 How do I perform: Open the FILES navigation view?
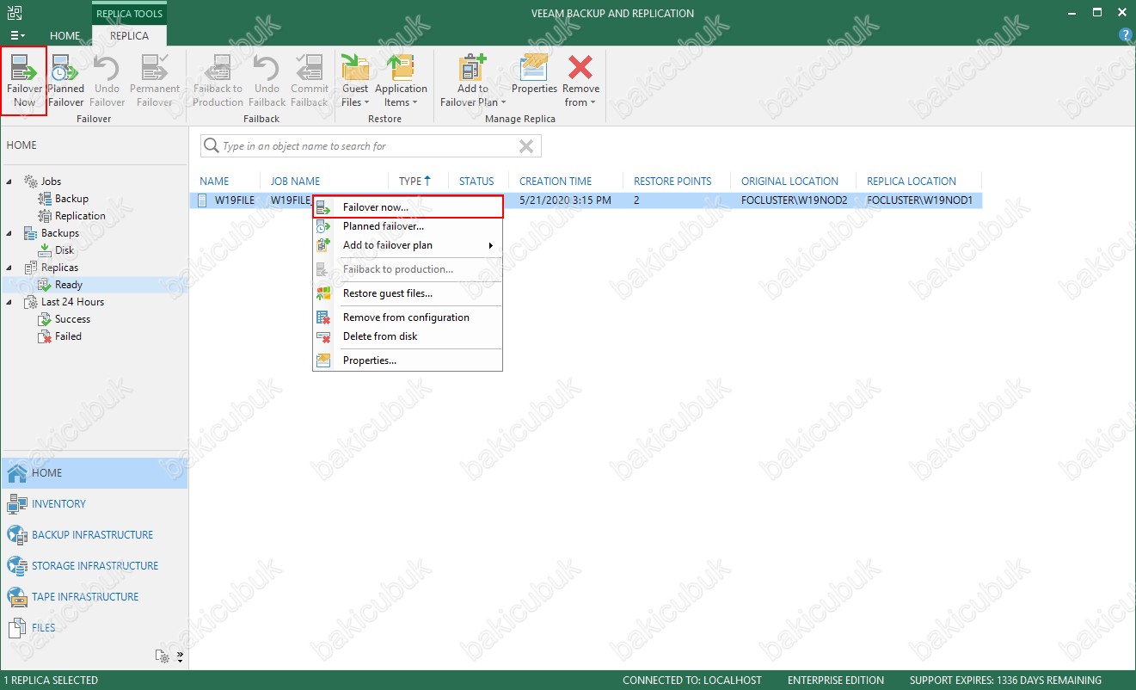click(x=94, y=628)
